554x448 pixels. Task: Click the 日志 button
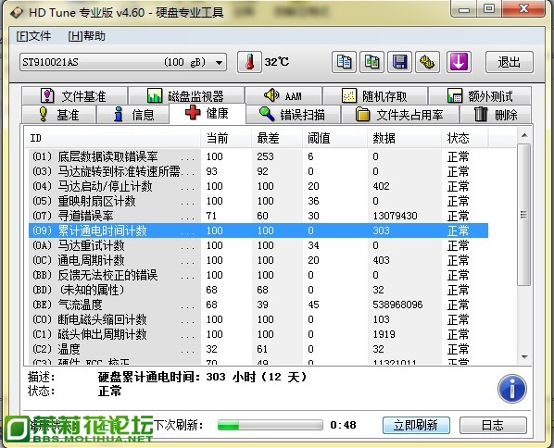(493, 425)
